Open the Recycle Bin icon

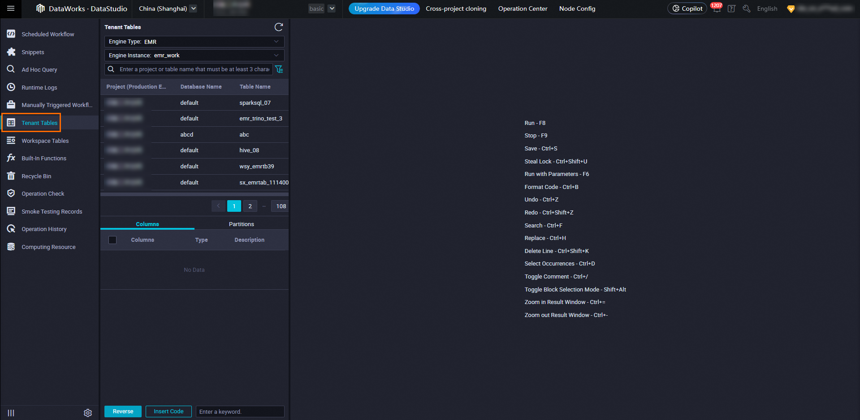tap(11, 176)
